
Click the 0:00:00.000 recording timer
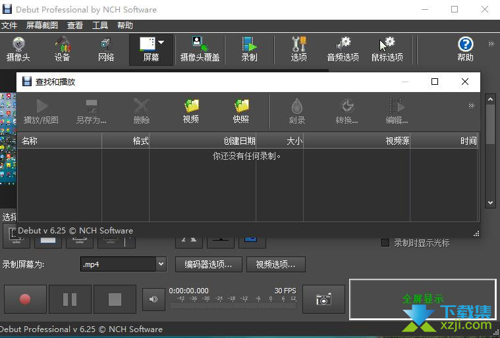tap(189, 291)
